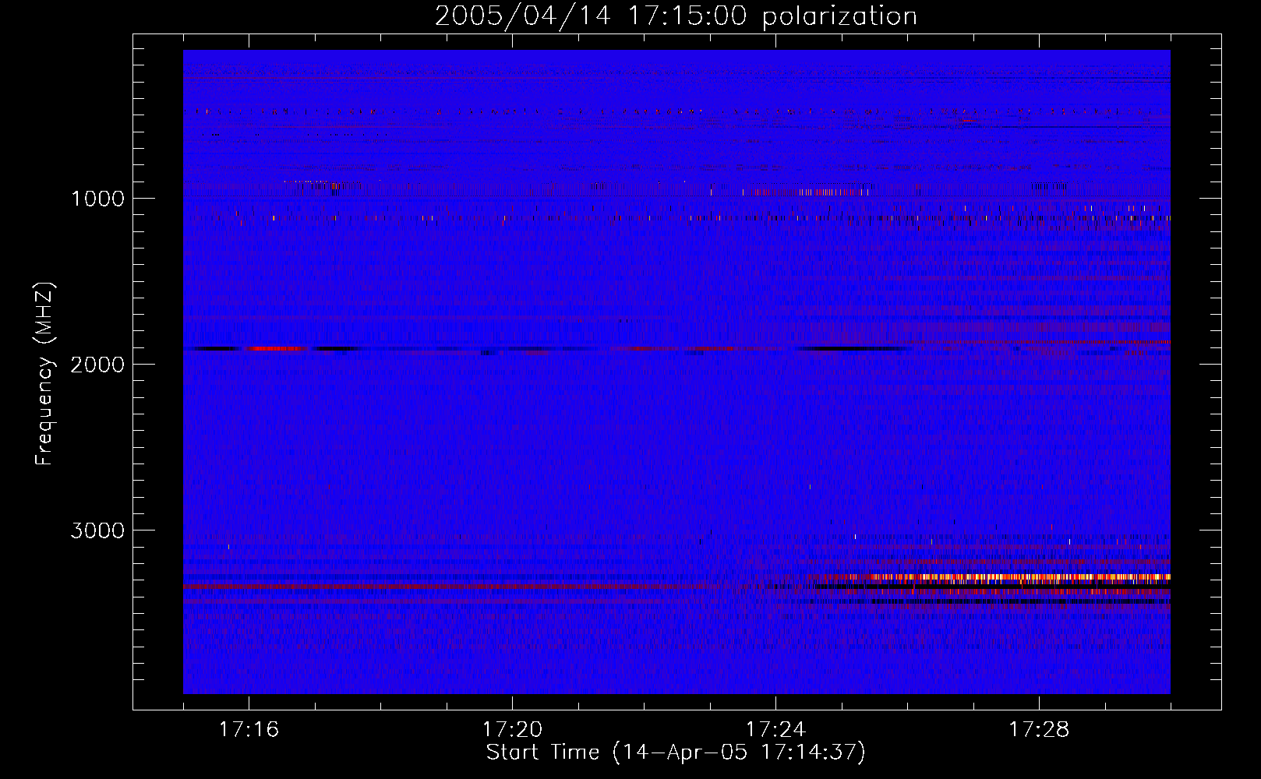Viewport: 1261px width, 779px height.
Task: Click the 'Start Time (14-Apr-05 17:14:37)' label
Action: [676, 753]
